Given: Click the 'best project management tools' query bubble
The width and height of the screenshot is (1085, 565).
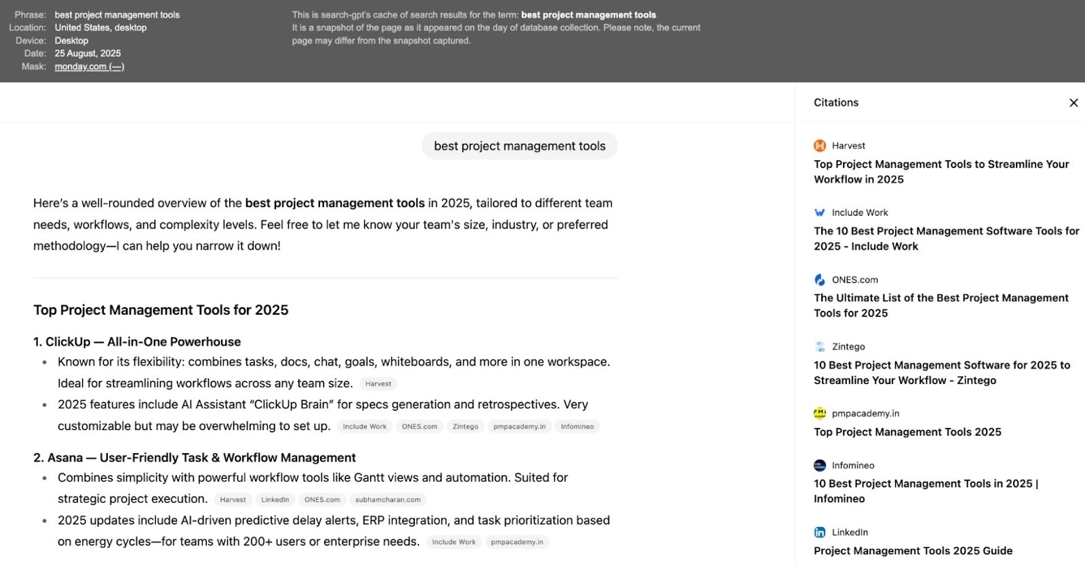Looking at the screenshot, I should 519,147.
